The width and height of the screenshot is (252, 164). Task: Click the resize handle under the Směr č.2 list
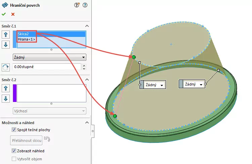pos(51,104)
